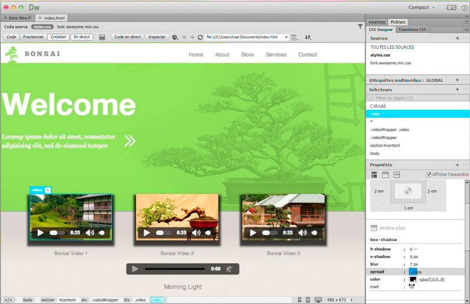Open the info icon in title bar
Screen dimensions: 470x304
464,8
